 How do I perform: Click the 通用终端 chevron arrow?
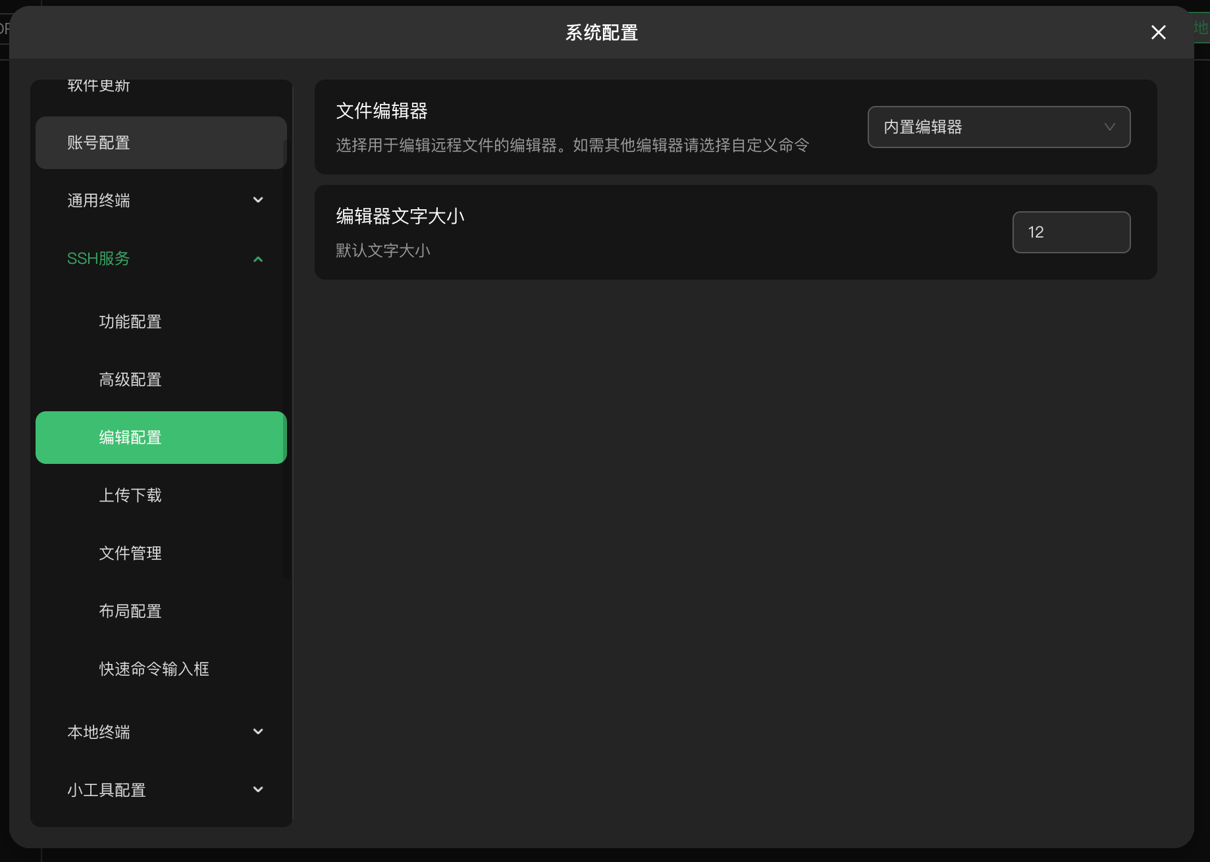pyautogui.click(x=257, y=200)
